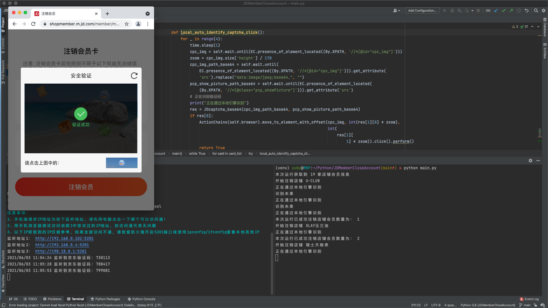Image resolution: width=548 pixels, height=308 pixels.
Task: Open Pull Requests sidebar tab
Action: [x=3, y=72]
